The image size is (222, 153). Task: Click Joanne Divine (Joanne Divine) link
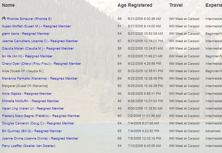(x=40, y=139)
